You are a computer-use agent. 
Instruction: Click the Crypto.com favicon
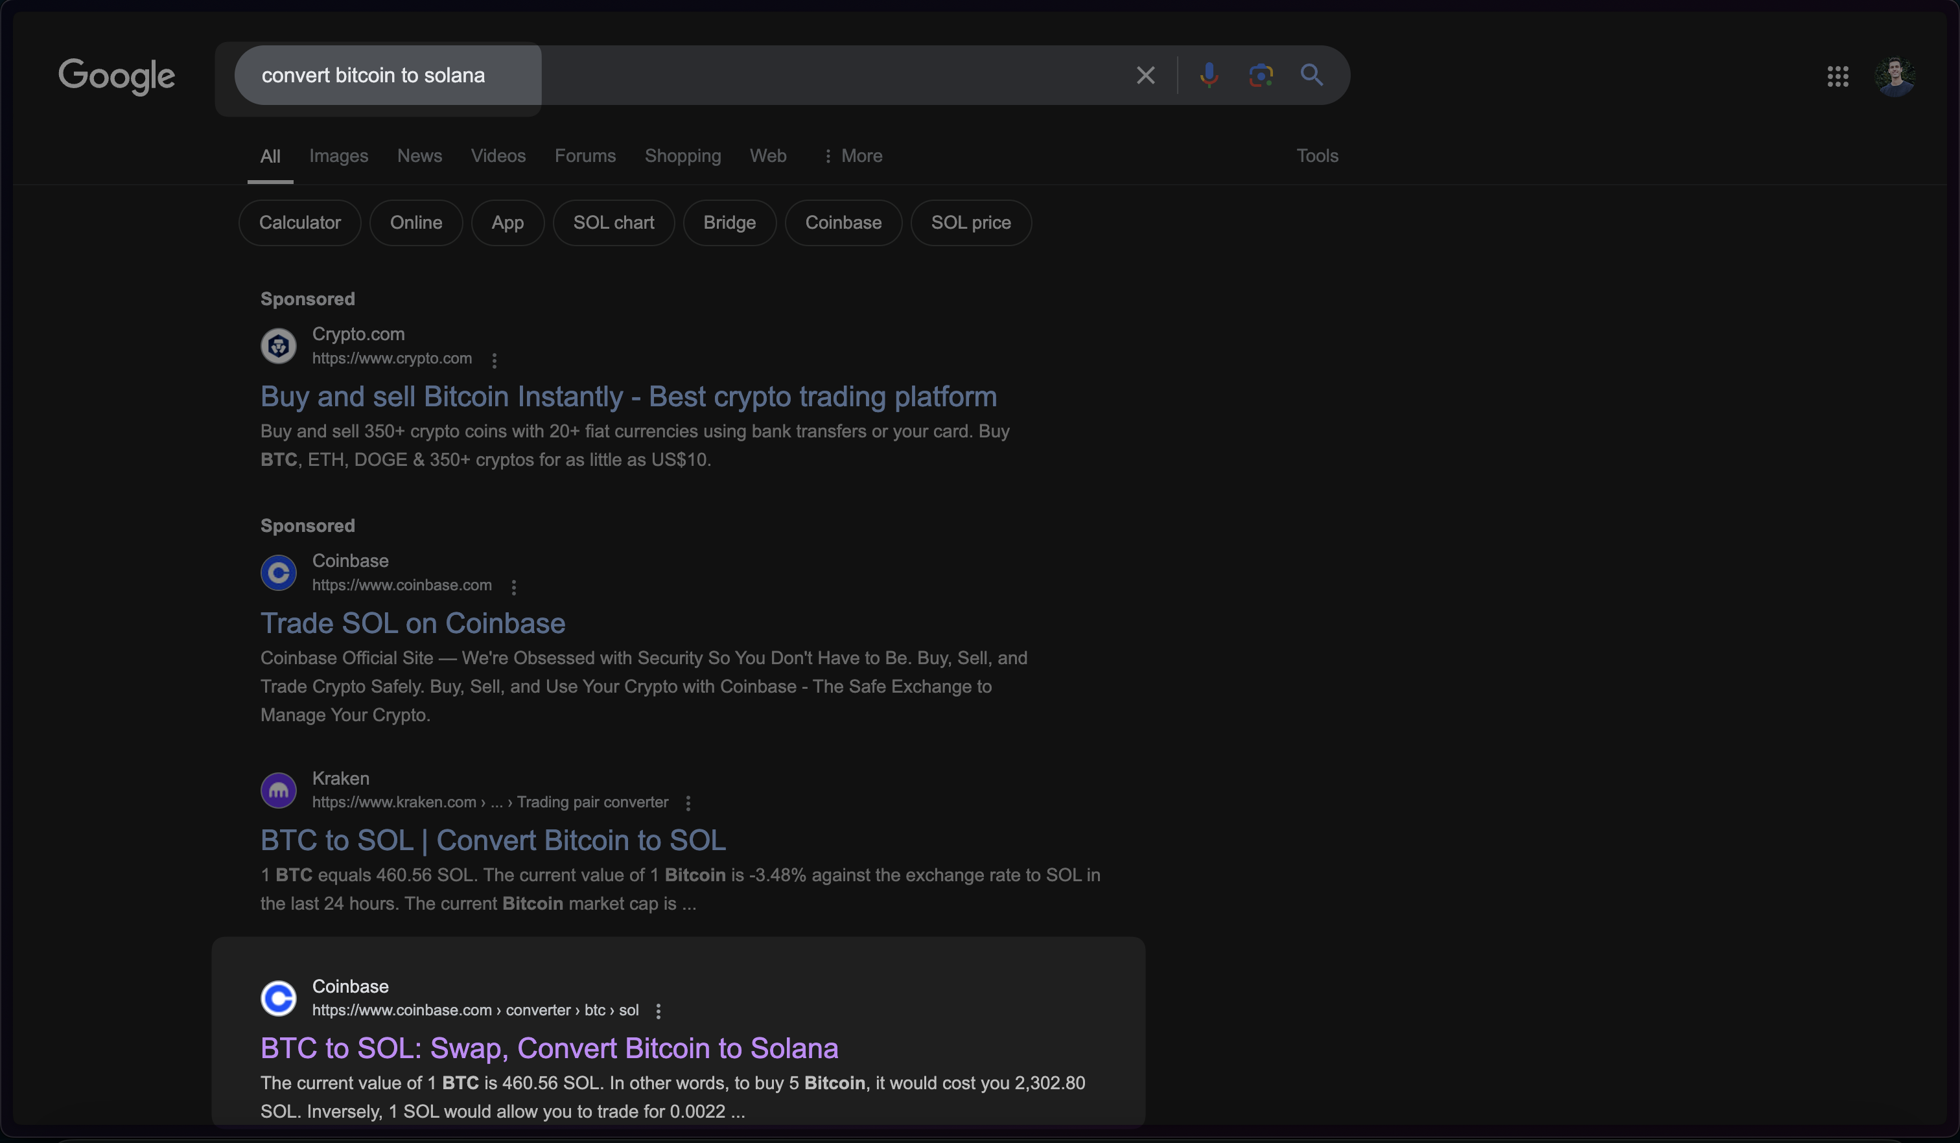pyautogui.click(x=279, y=346)
